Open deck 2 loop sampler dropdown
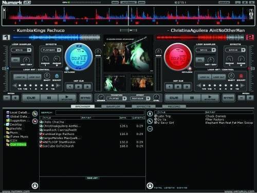This screenshot has width=257, height=193. point(213,50)
